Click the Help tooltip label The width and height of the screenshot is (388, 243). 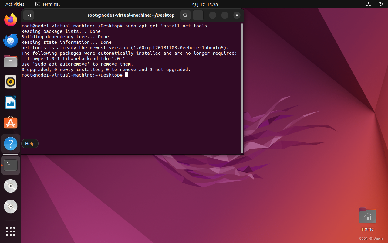pyautogui.click(x=30, y=144)
